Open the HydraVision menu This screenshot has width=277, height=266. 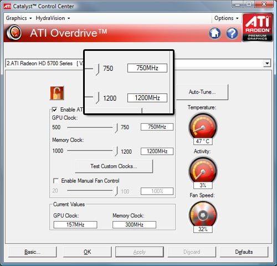click(x=53, y=18)
